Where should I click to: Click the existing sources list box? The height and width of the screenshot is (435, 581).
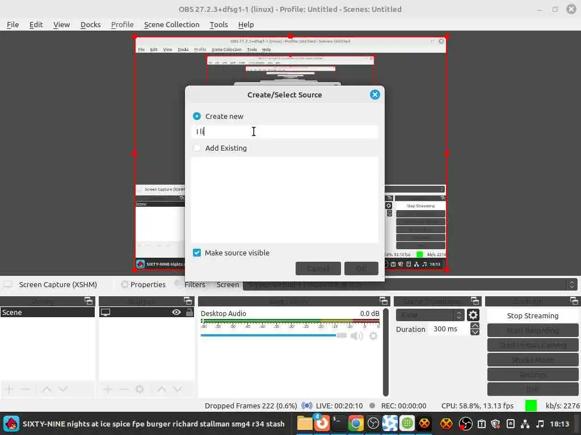[285, 200]
